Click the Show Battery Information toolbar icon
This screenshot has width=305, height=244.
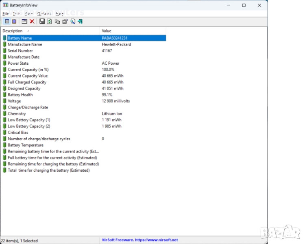point(7,21)
